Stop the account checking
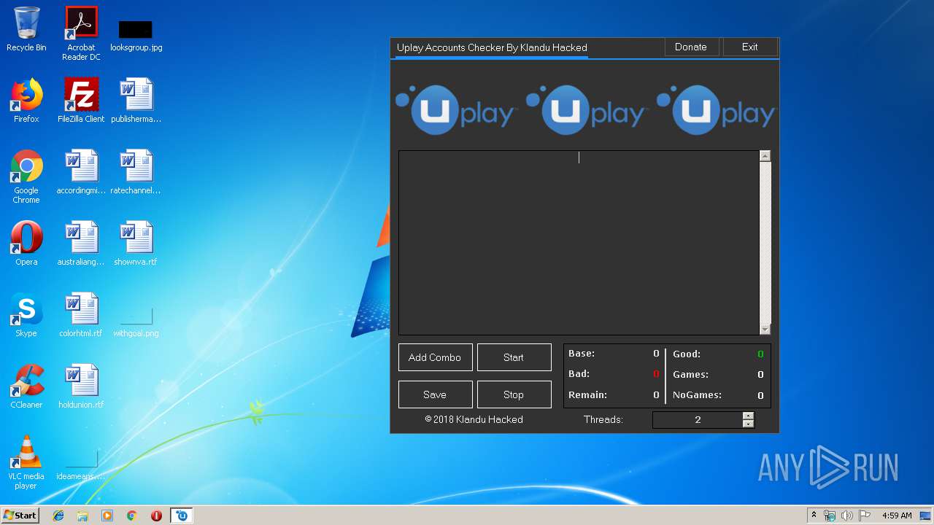Screen dimensions: 934x525 pos(514,394)
